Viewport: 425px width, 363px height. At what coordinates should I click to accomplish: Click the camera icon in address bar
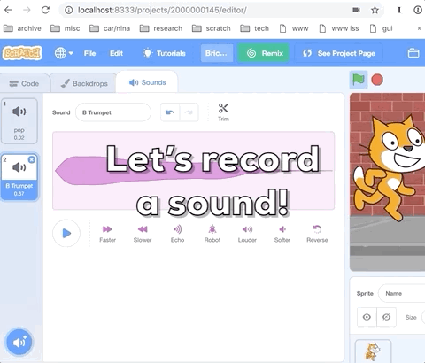pos(357,10)
